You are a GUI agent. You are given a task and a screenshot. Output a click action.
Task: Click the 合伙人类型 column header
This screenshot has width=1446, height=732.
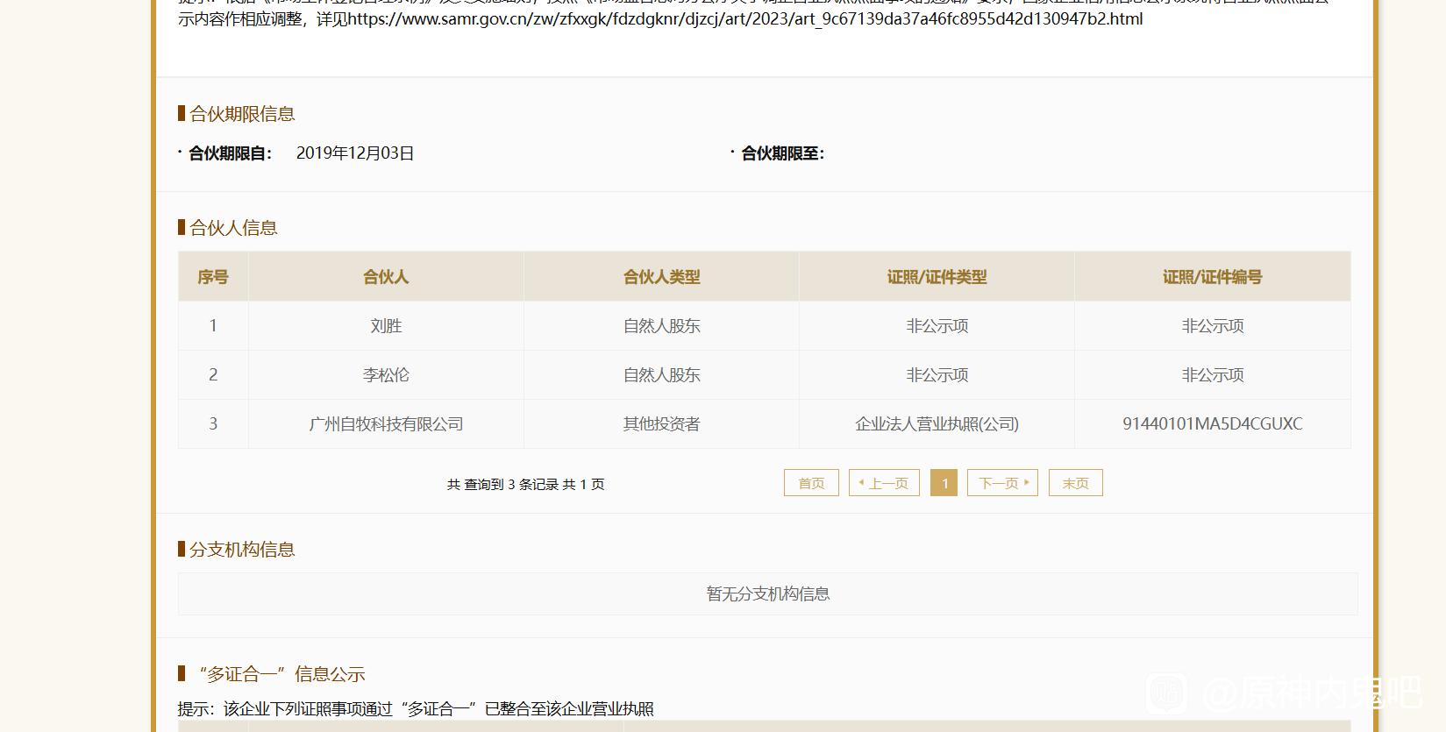coord(661,277)
